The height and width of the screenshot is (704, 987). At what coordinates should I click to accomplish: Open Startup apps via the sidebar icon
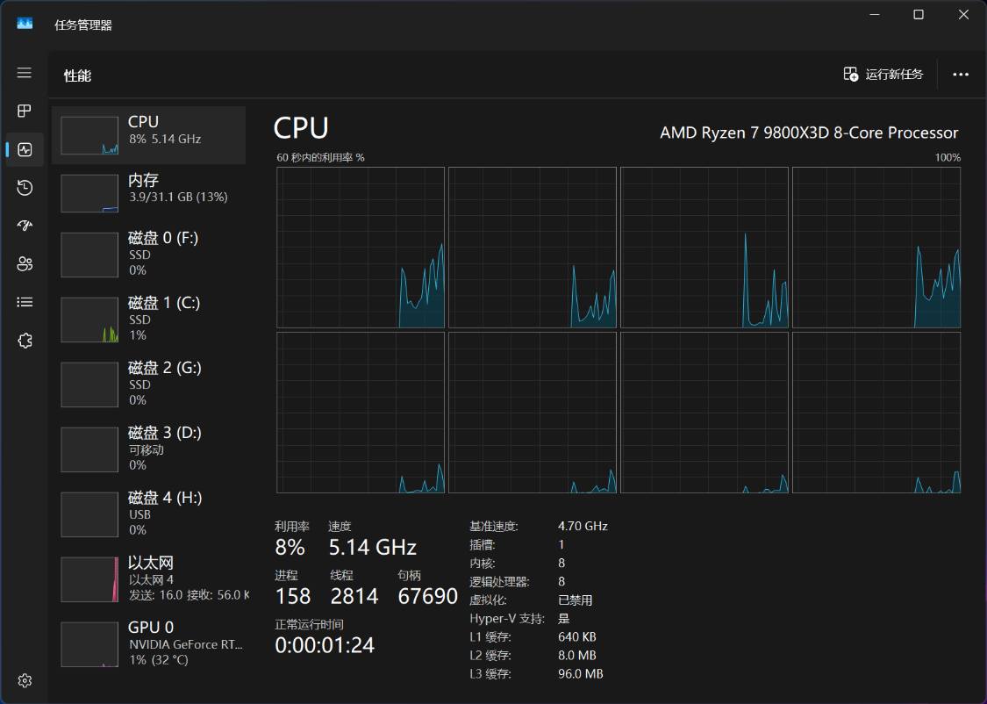click(x=25, y=226)
